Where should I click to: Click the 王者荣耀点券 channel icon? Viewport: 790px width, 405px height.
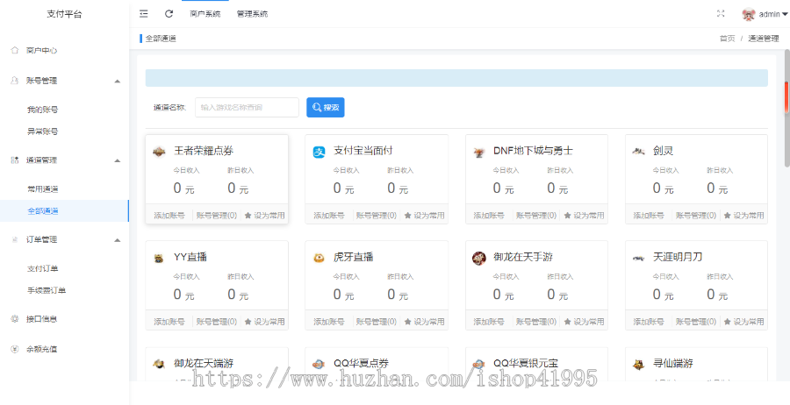click(159, 152)
